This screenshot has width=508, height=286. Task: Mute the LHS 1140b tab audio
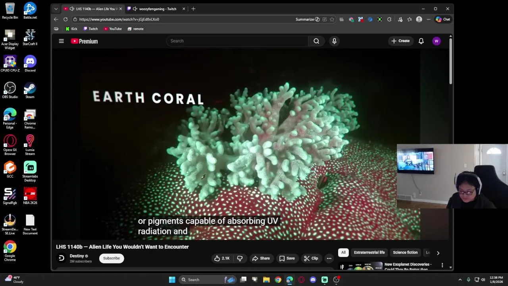click(x=72, y=9)
